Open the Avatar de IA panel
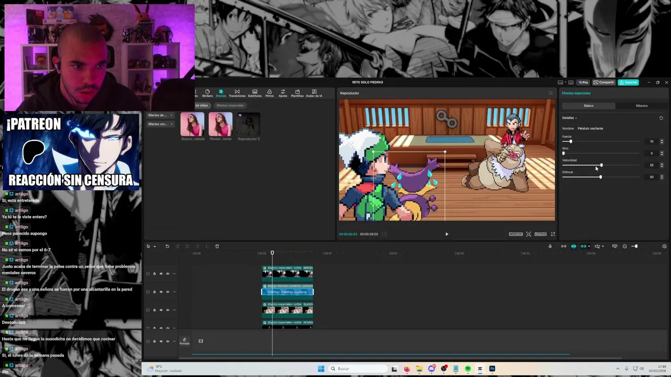Screen dimensions: 671x377 314,93
